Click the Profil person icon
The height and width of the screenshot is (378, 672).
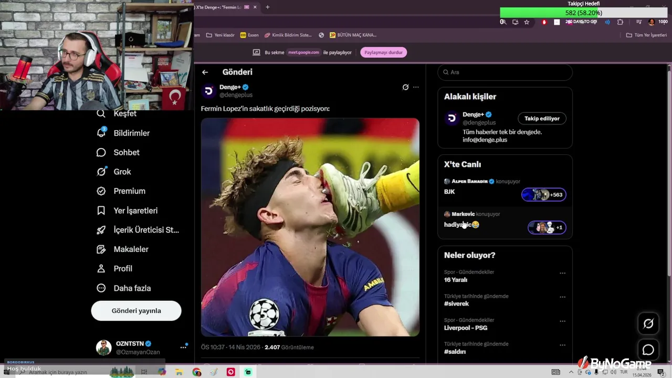101,269
